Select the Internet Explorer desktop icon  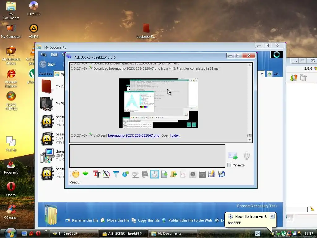pyautogui.click(x=11, y=78)
